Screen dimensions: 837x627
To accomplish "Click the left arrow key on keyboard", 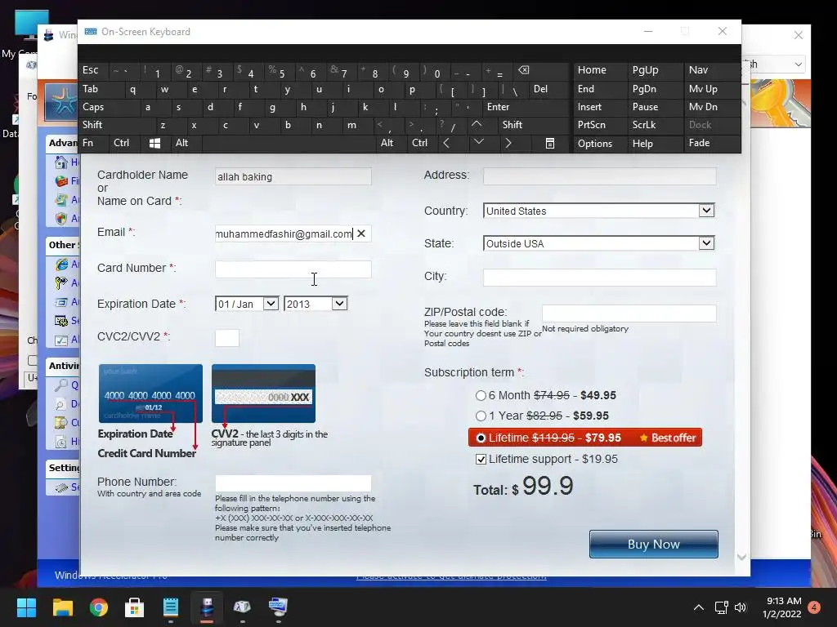I will (446, 144).
